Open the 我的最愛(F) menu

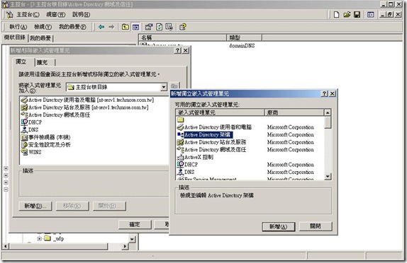tap(72, 27)
